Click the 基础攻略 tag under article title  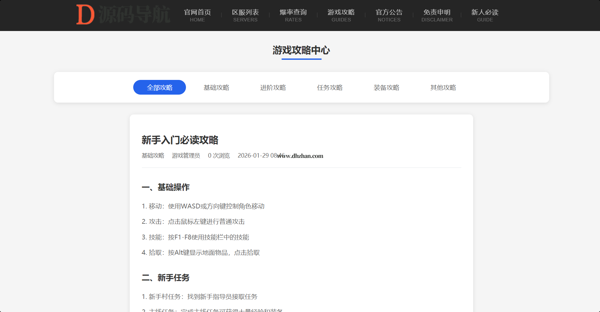click(x=153, y=155)
